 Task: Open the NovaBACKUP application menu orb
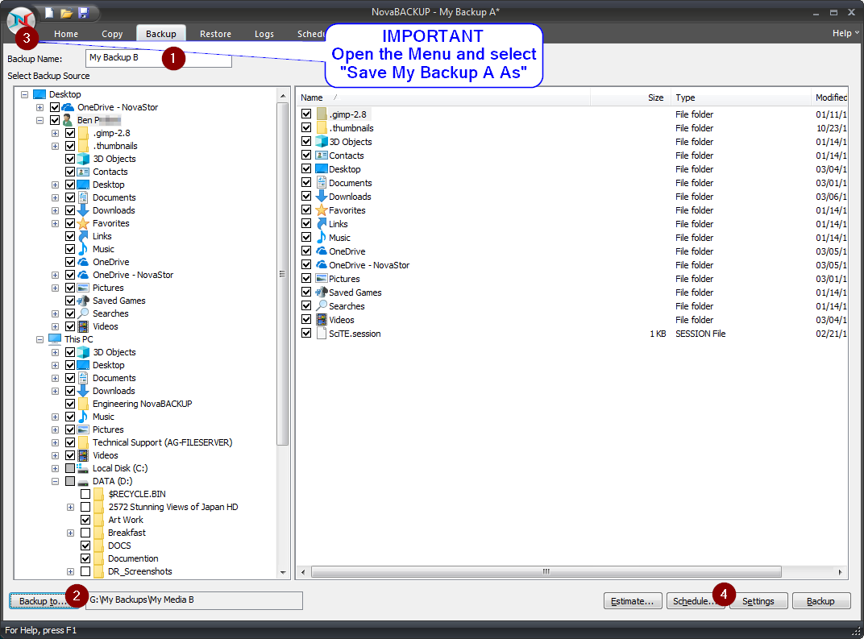(21, 21)
